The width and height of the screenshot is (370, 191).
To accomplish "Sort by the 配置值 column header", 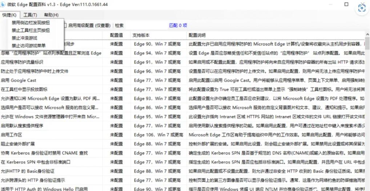I will click(x=116, y=35).
